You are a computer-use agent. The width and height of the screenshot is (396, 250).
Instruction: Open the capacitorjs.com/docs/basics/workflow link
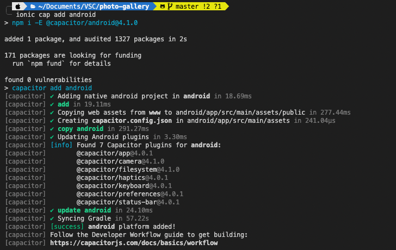click(x=134, y=243)
